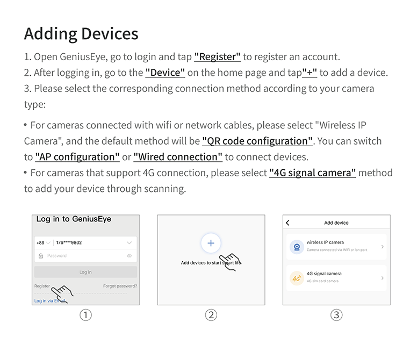Open wireless IP camera row chevron
Viewport: 403px width, 337px height.
tap(383, 247)
